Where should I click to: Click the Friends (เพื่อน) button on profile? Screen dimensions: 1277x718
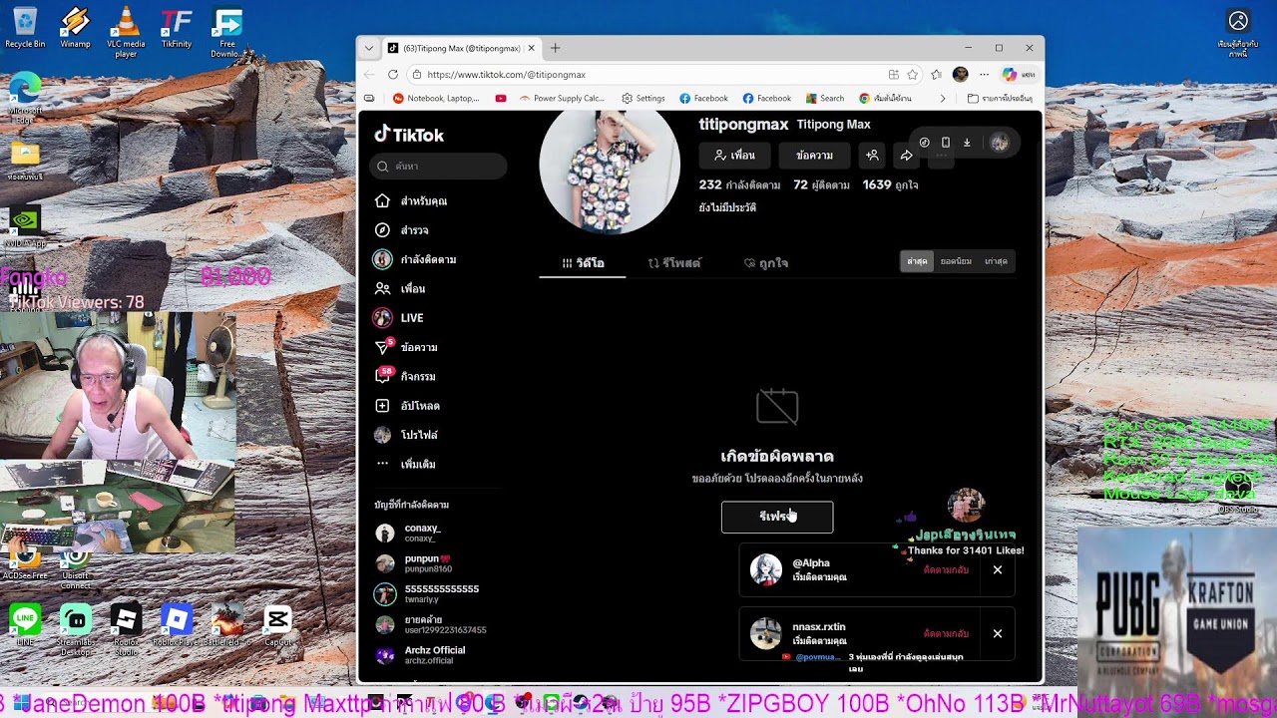(734, 156)
